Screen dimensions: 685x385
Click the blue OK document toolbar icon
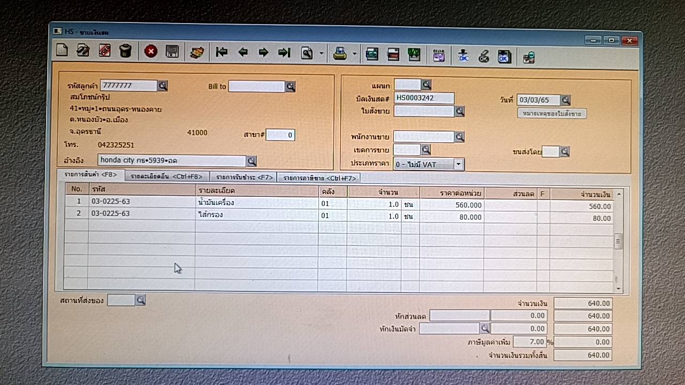click(504, 56)
